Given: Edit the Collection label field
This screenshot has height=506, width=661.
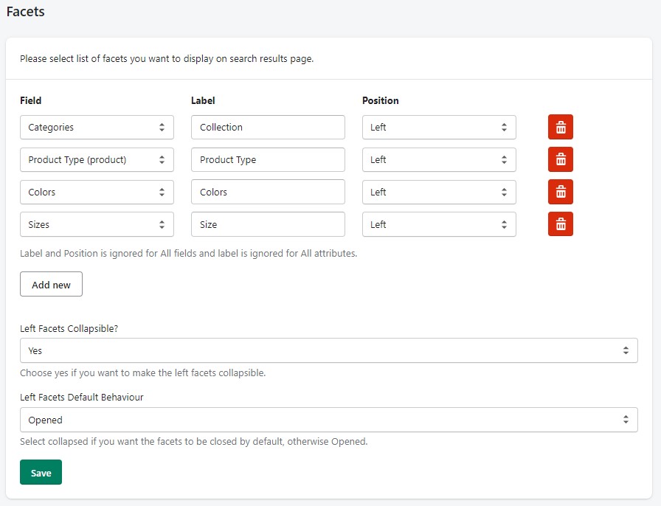Looking at the screenshot, I should point(268,128).
